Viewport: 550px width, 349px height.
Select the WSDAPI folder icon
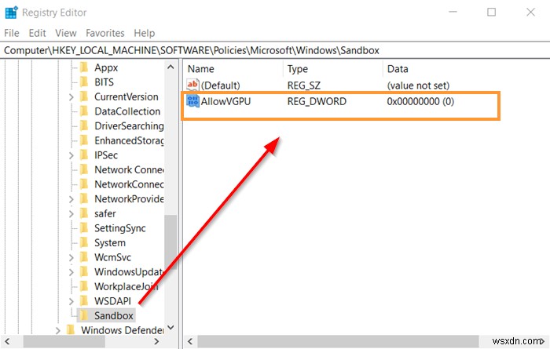[84, 300]
